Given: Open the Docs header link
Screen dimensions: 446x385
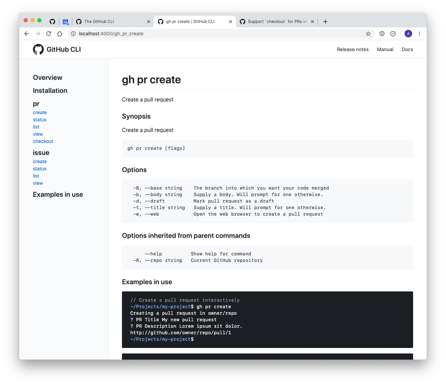Looking at the screenshot, I should click(407, 49).
